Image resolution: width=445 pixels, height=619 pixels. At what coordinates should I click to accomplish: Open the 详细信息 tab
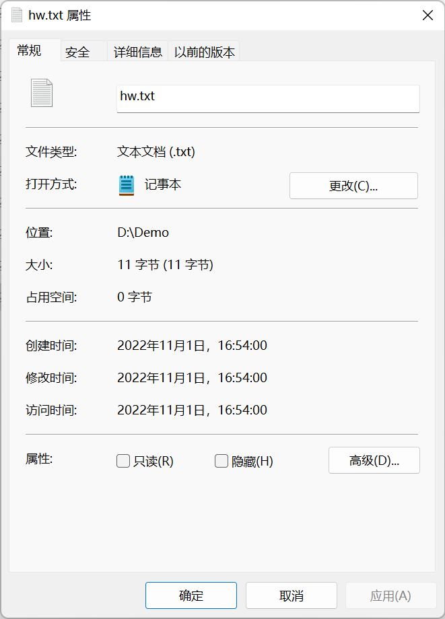coord(137,52)
